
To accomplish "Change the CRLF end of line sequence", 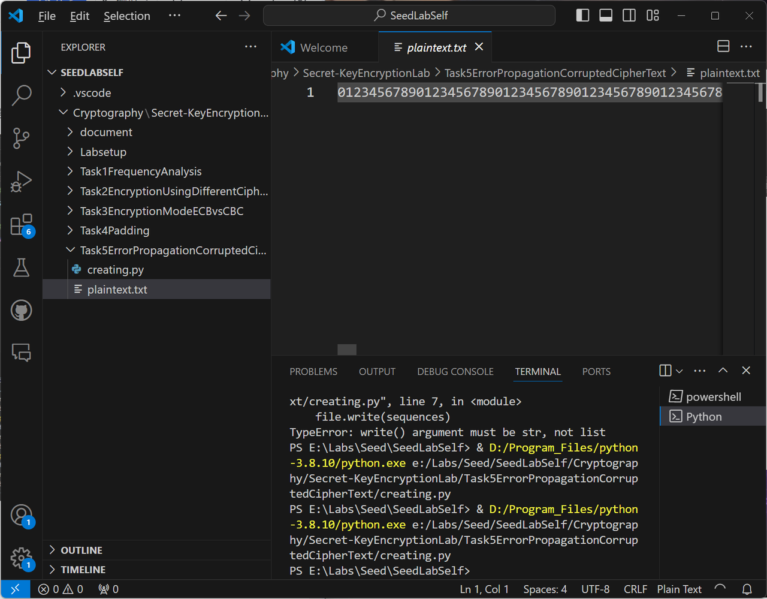I will click(x=635, y=589).
